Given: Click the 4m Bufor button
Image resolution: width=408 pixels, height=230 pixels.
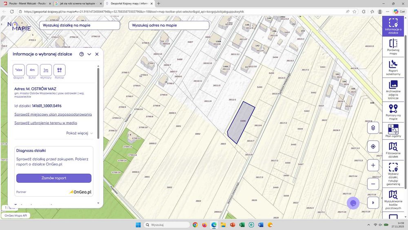Looking at the screenshot, I should (x=32, y=70).
